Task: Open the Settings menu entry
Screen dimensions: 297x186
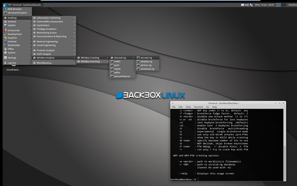Action: pos(17,58)
